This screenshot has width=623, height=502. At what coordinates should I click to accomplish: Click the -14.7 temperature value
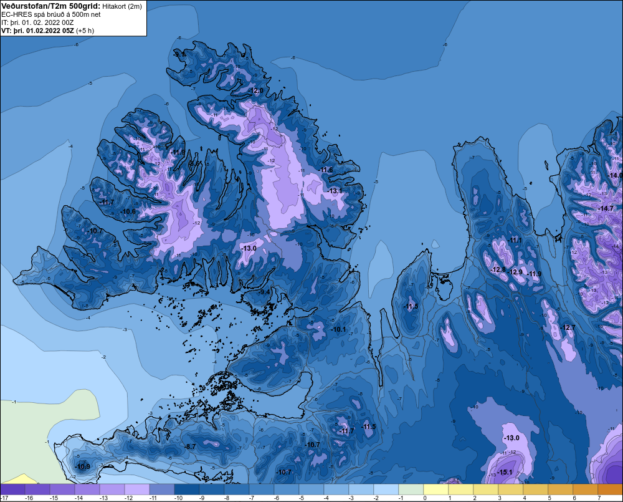[606, 208]
